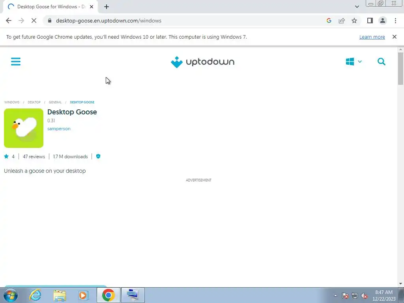Open the Chrome profile avatar
This screenshot has width=404, height=303.
tap(383, 21)
